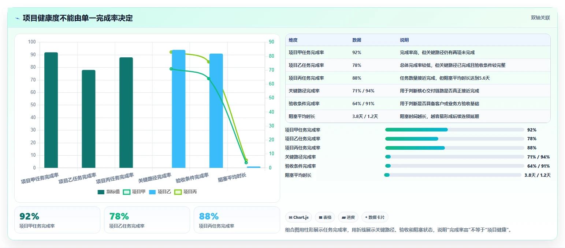
Task: Click the lightning icon beside the header title
Action: [17, 18]
